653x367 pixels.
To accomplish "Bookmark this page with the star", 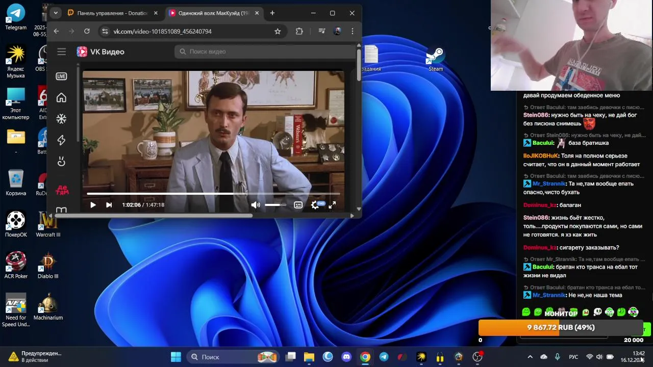I will point(278,32).
